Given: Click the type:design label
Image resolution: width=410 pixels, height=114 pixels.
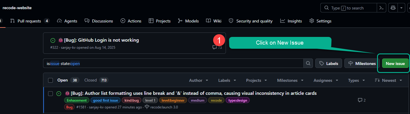Looking at the screenshot, I should [238, 100].
